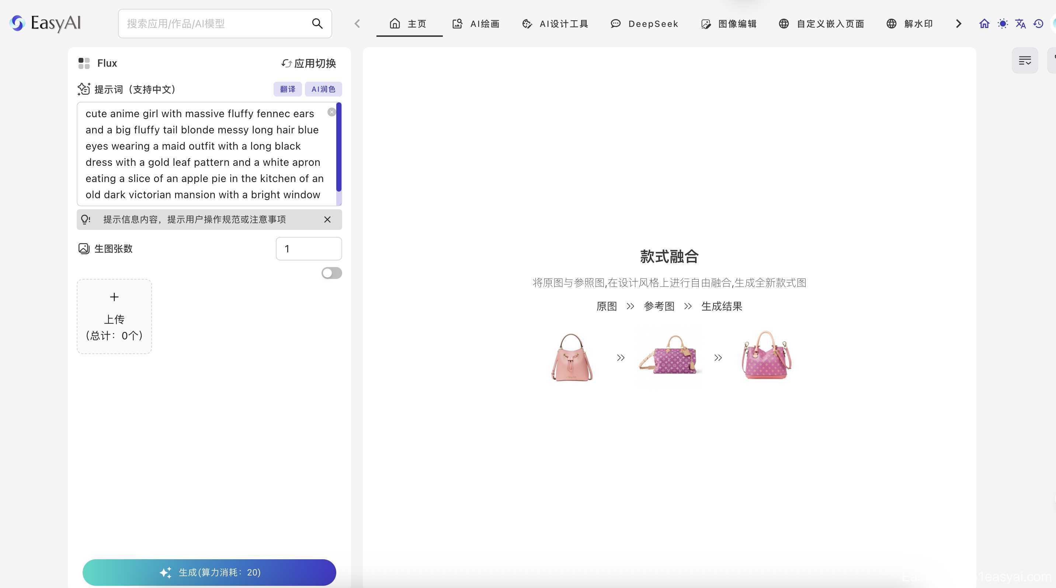
Task: Open the AI设计工具 tab
Action: (555, 24)
